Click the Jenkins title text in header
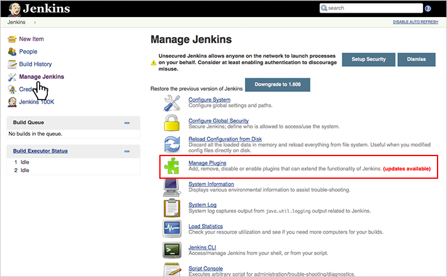Image resolution: width=447 pixels, height=277 pixels. 47,9
